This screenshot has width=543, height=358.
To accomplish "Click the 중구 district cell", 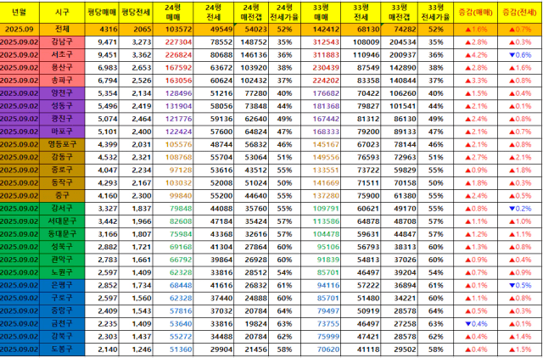I will pyautogui.click(x=62, y=196).
